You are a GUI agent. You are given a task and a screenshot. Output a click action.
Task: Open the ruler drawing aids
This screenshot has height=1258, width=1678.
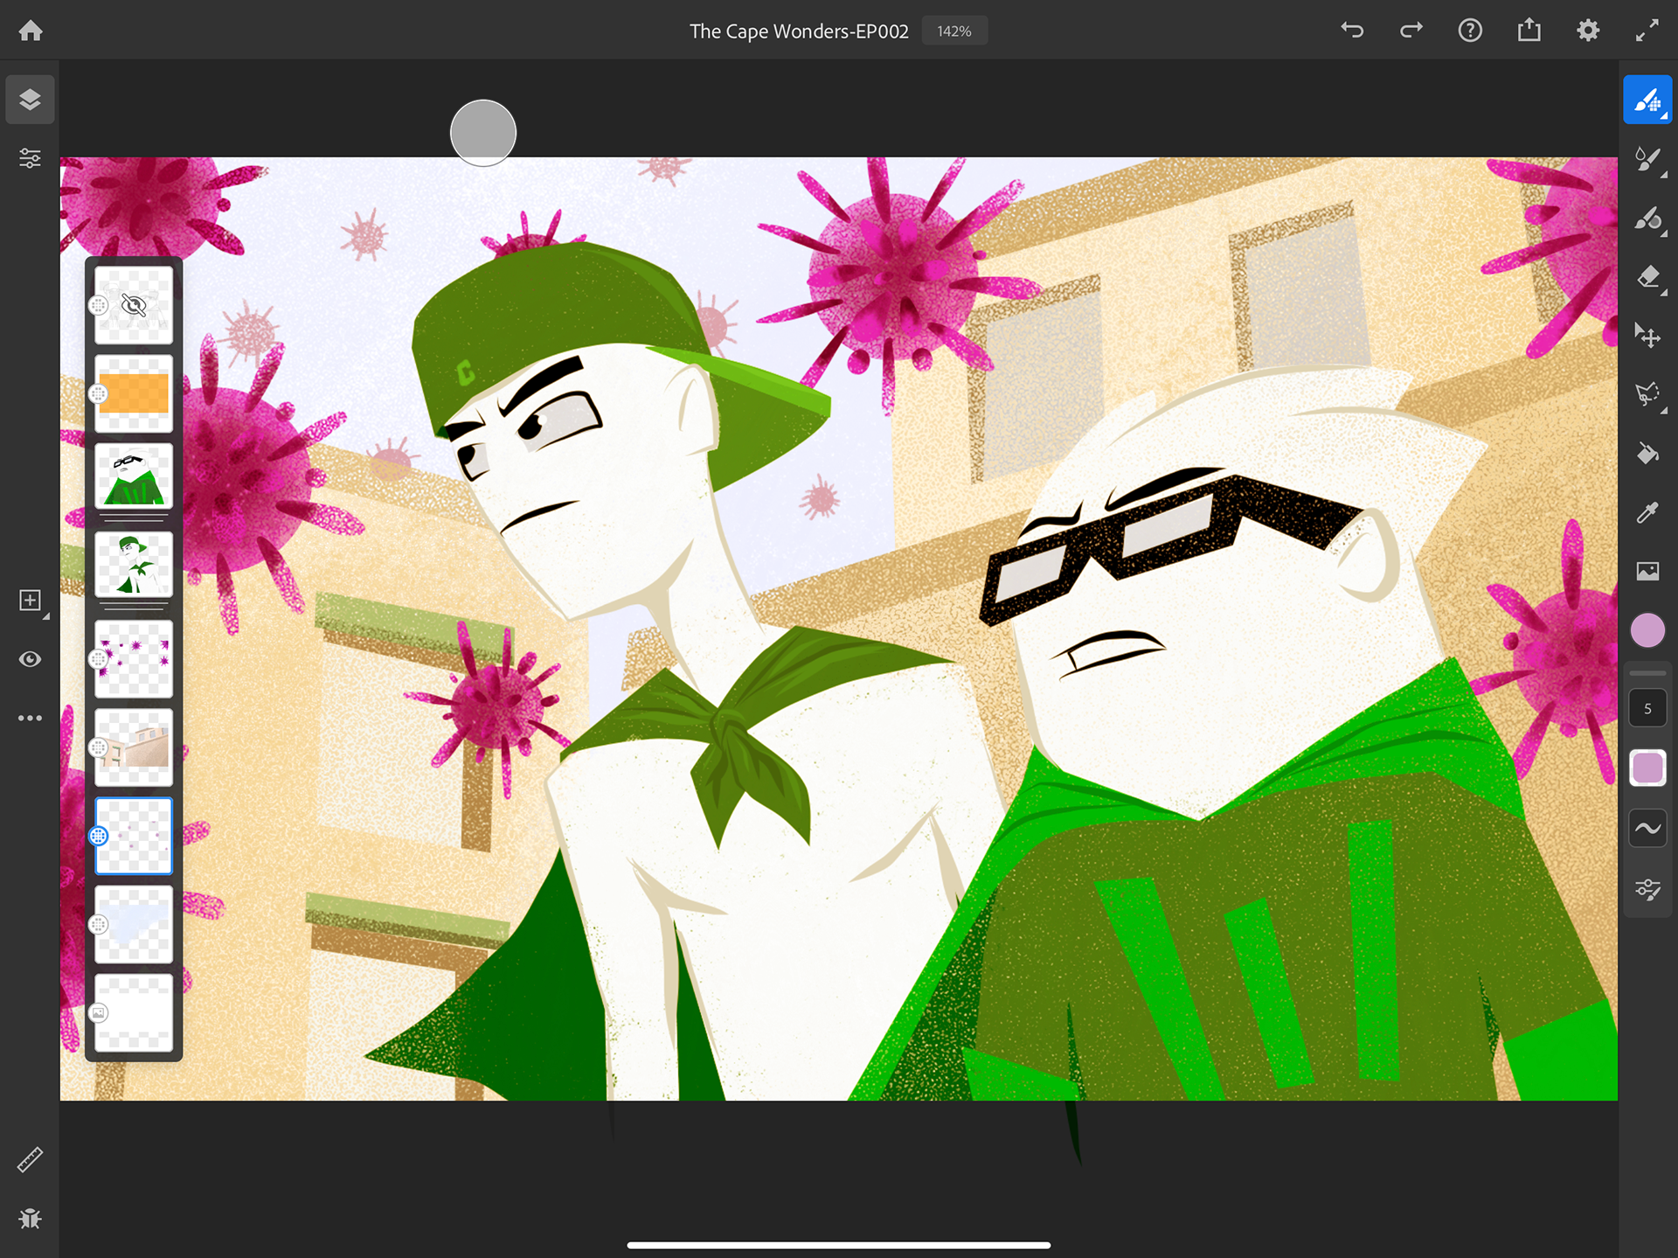30,1160
